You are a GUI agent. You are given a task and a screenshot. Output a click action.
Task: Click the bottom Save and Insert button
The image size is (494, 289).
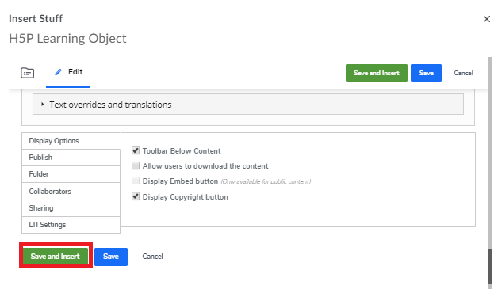[56, 257]
